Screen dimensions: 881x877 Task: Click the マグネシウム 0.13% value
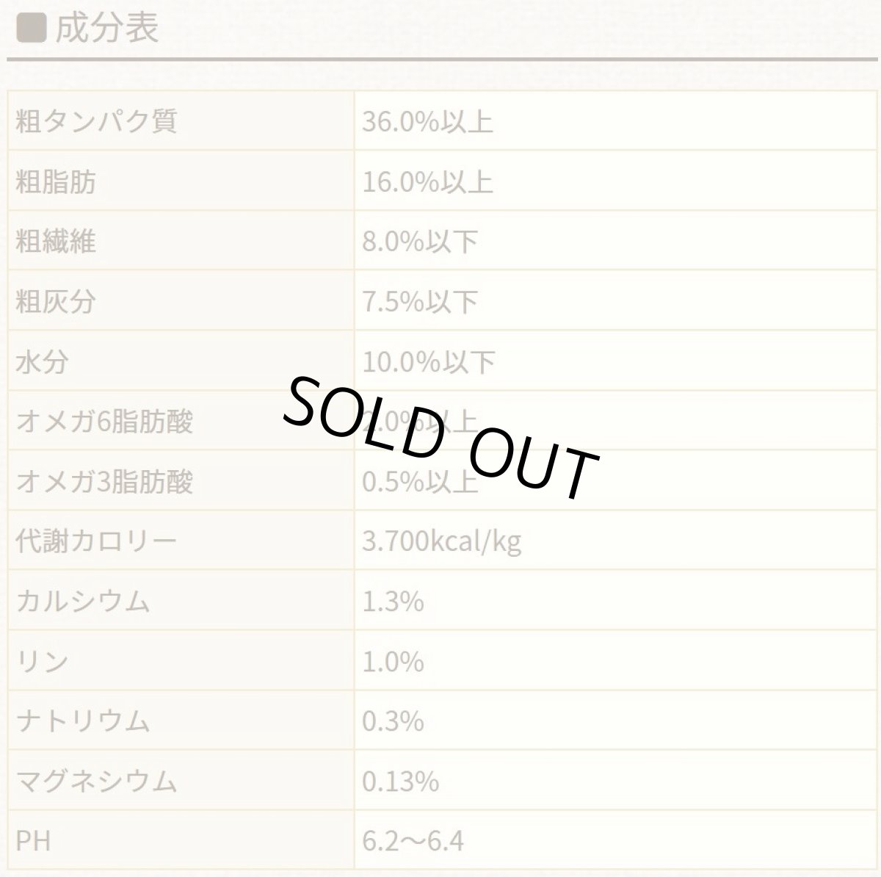pos(400,782)
